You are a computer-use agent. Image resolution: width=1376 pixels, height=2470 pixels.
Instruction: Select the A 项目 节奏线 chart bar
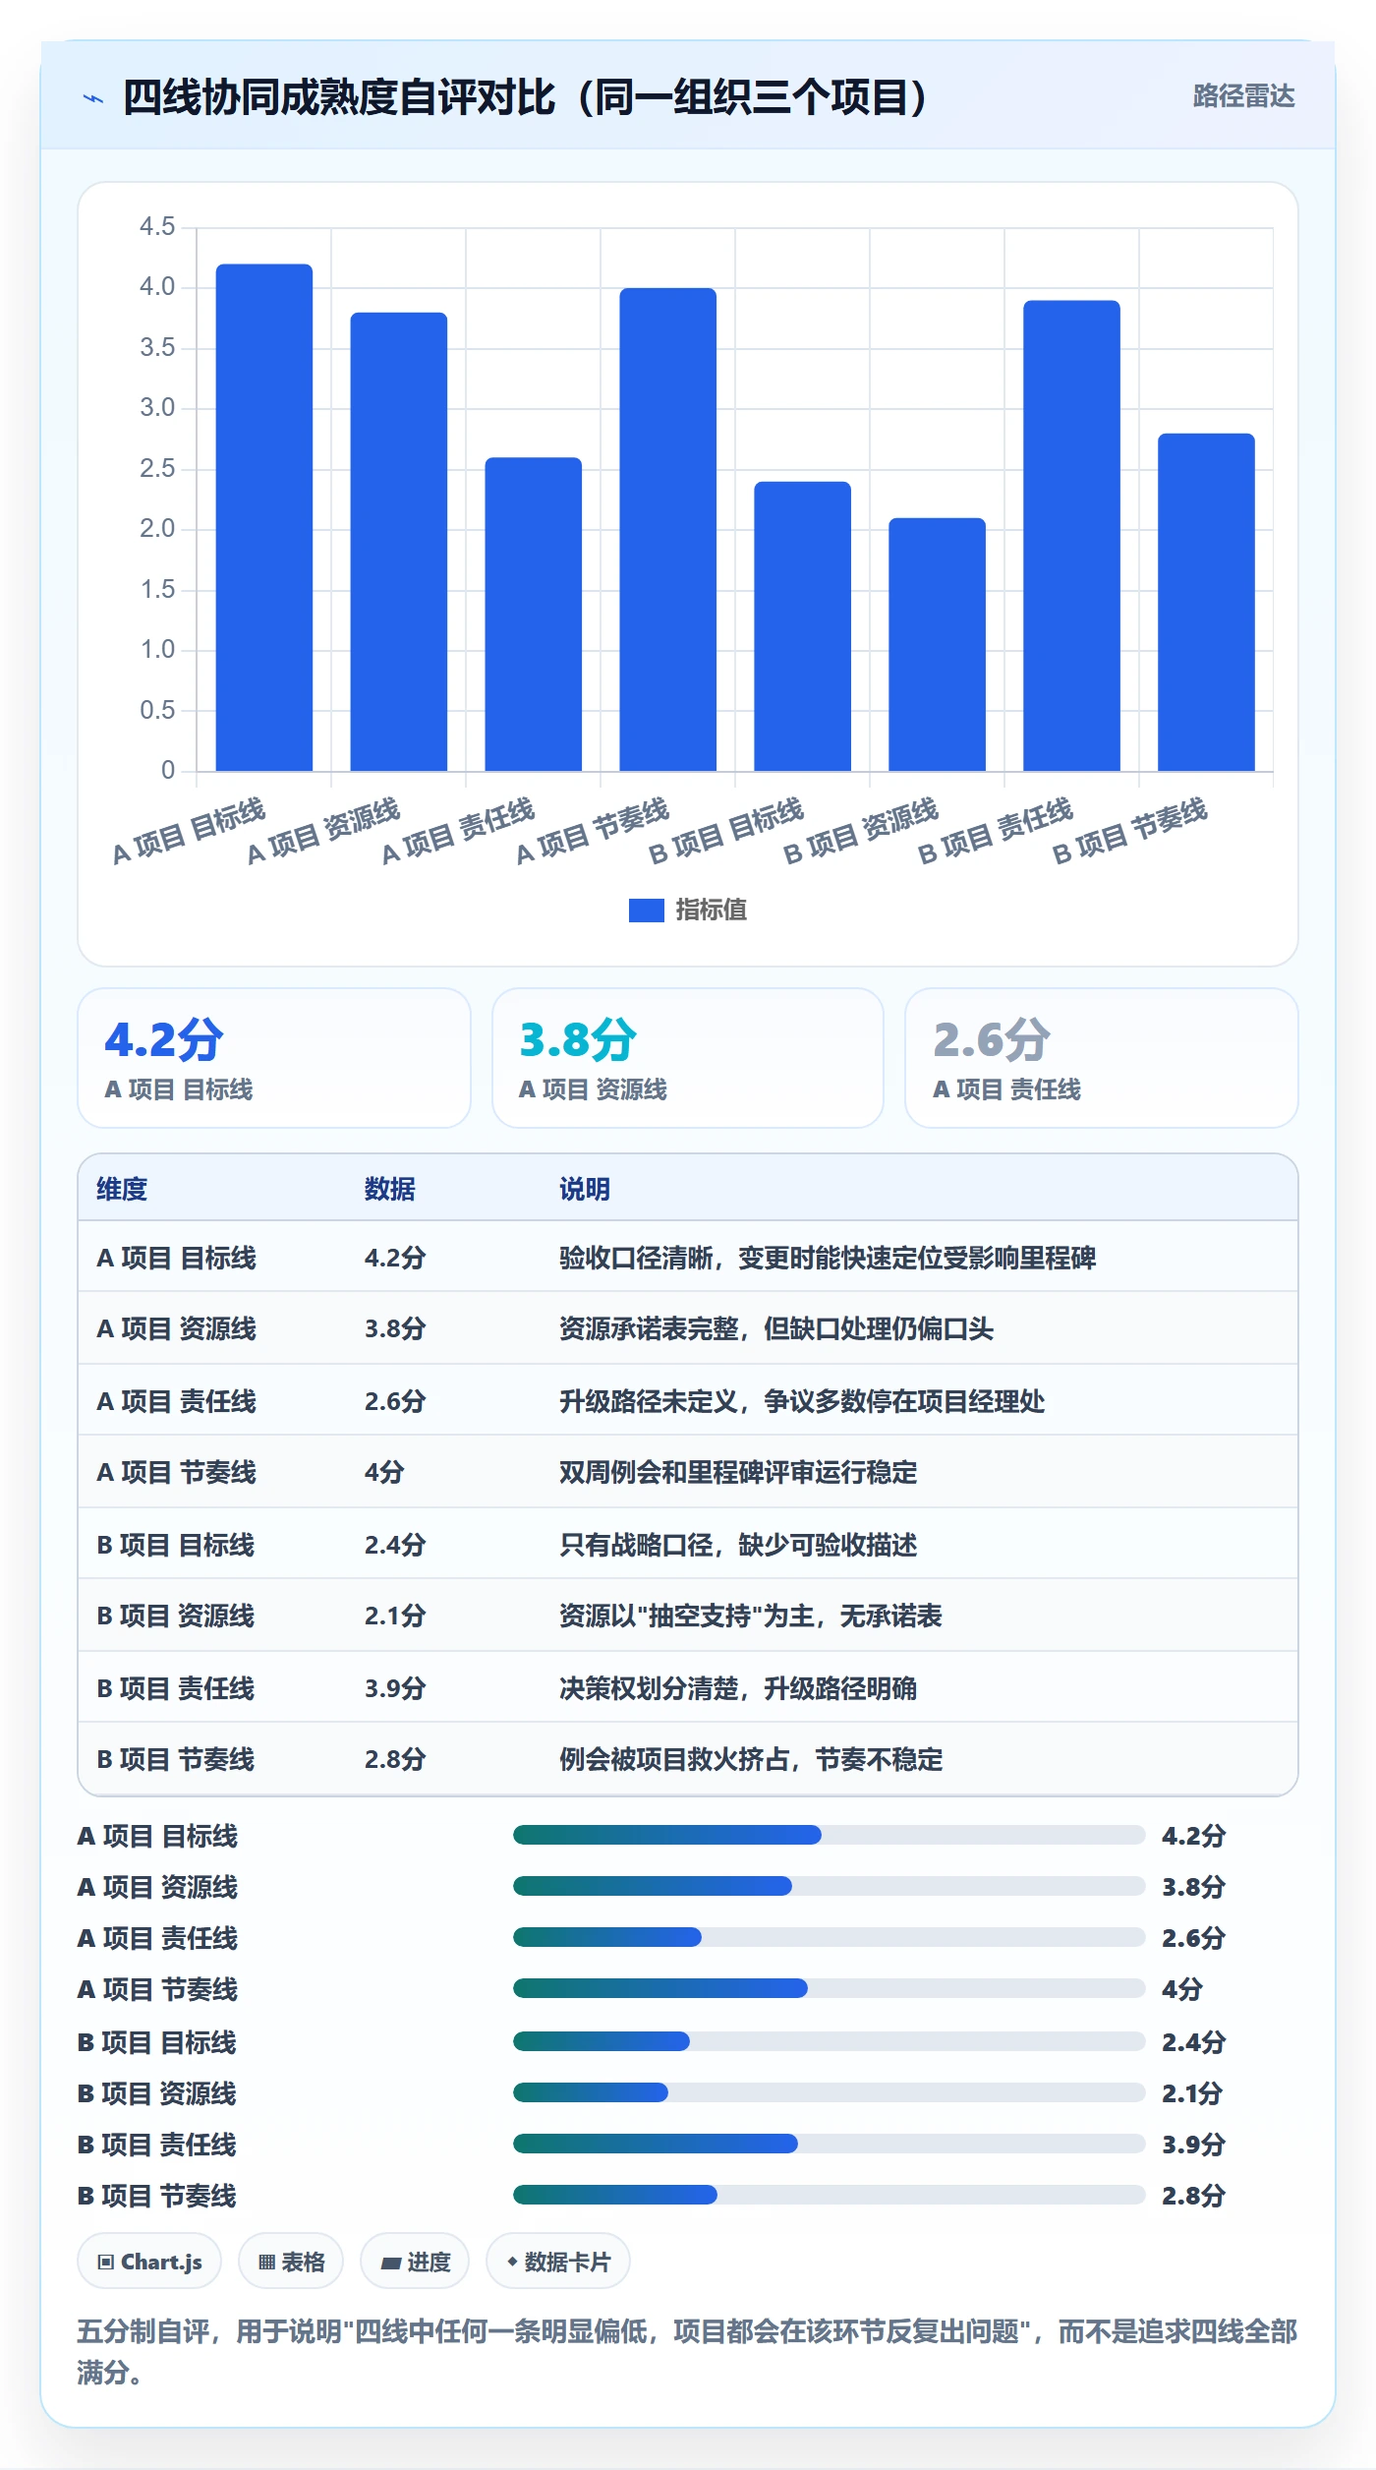668,529
